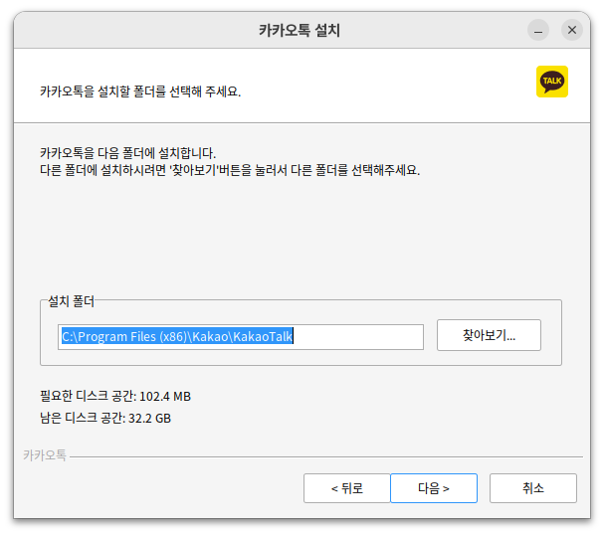Close the 카카오톡 설치 window

572,30
